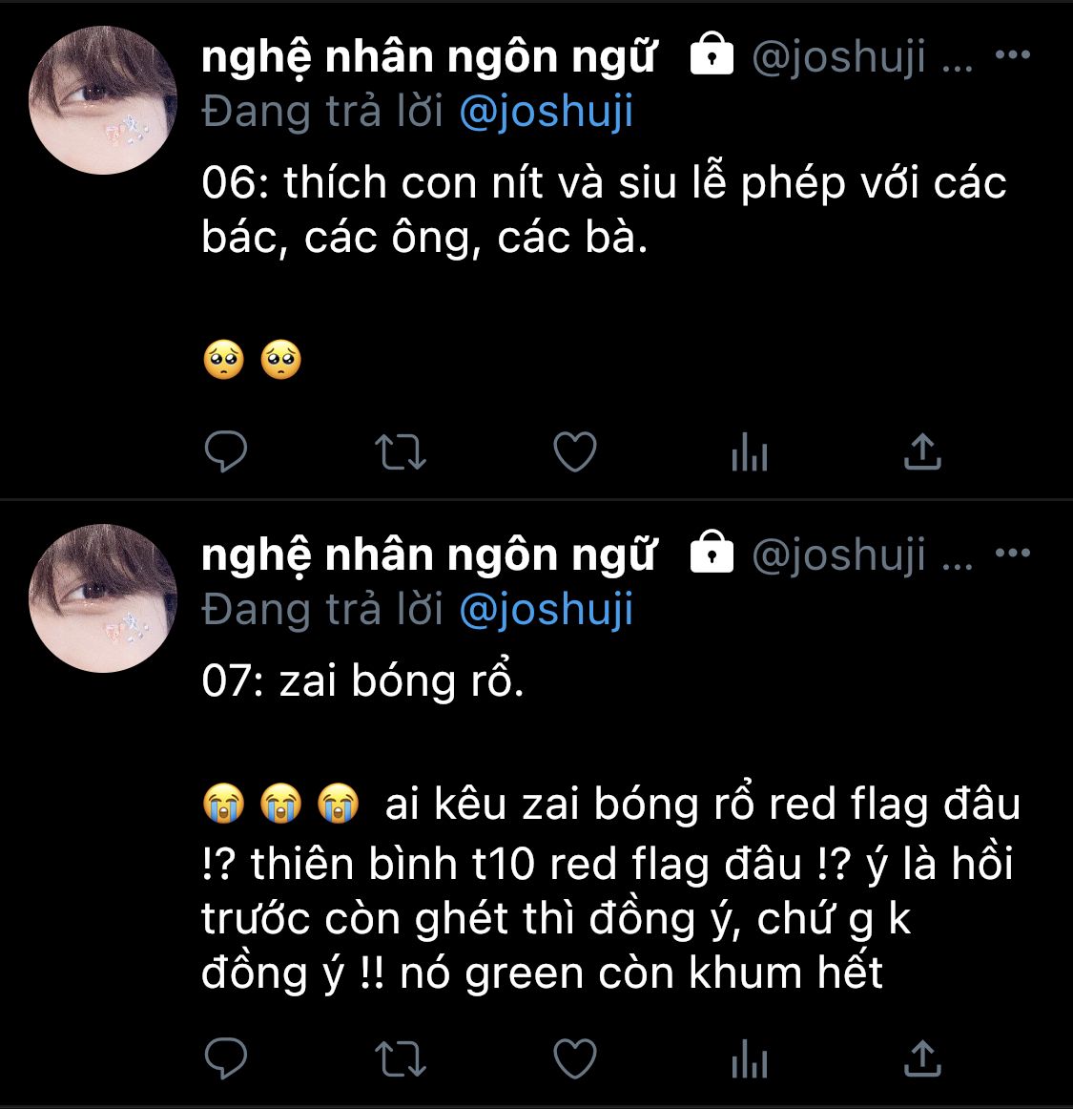This screenshot has width=1073, height=1109.
Task: Share the 06 tweet
Action: pyautogui.click(x=922, y=451)
